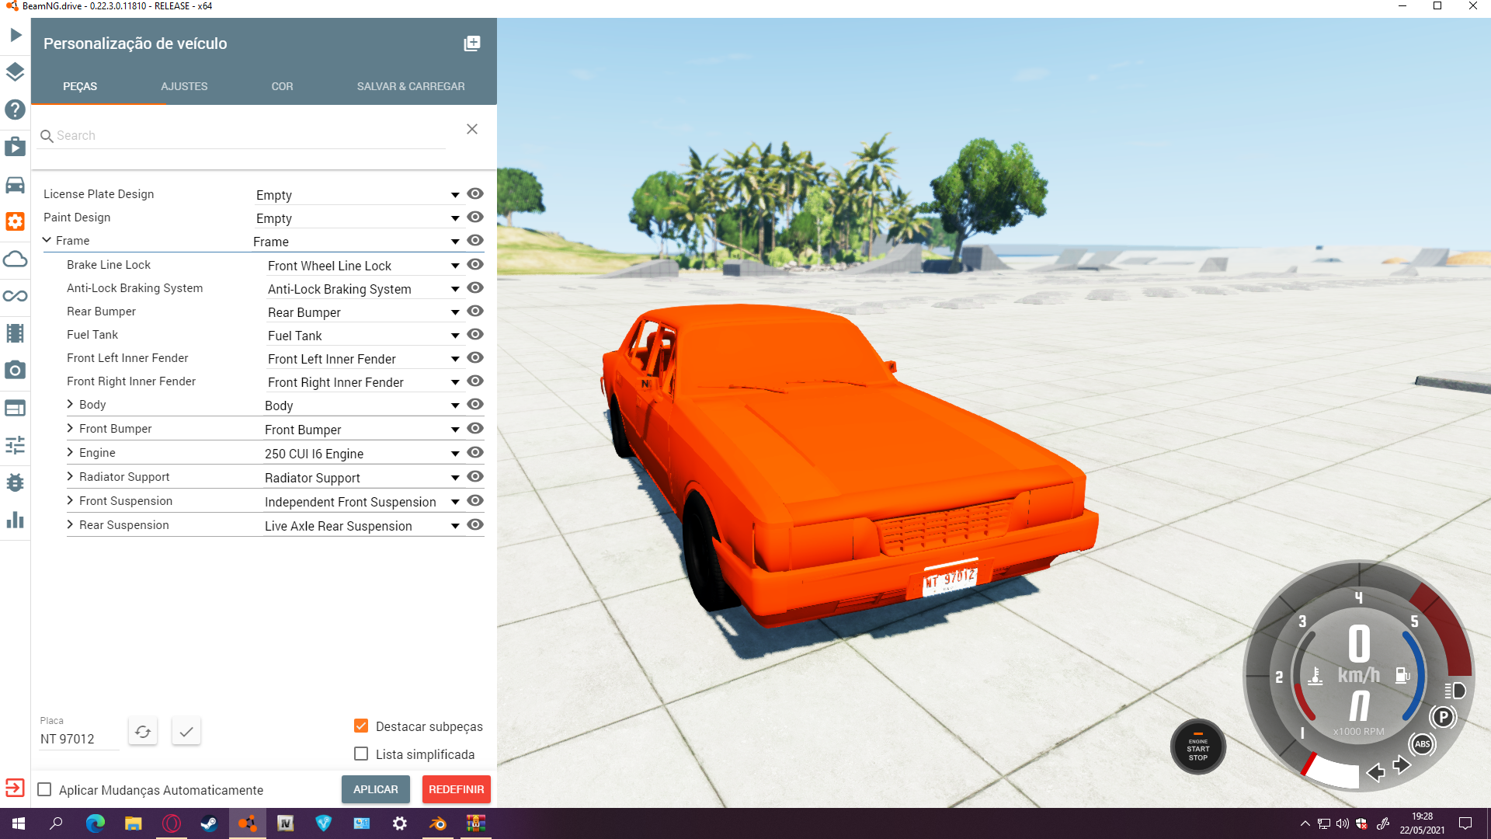
Task: Click the photo mode camera icon
Action: (15, 371)
